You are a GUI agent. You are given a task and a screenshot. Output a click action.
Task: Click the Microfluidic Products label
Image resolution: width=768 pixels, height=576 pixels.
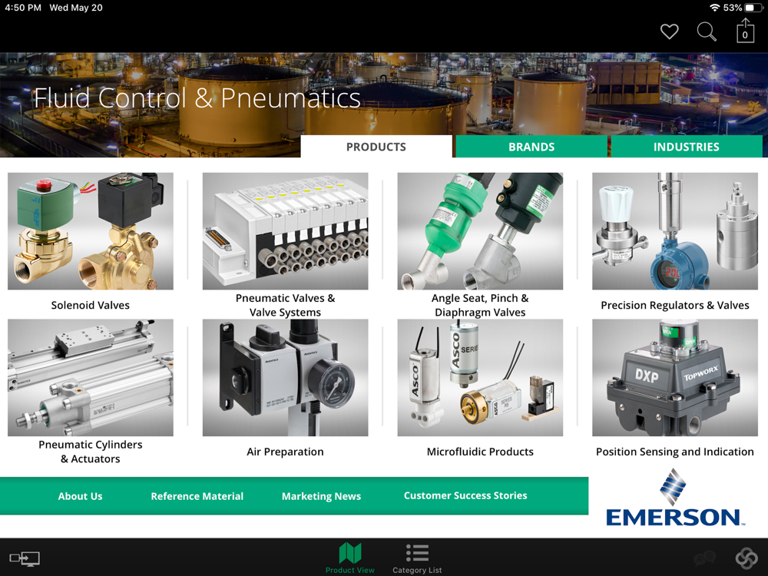[480, 452]
